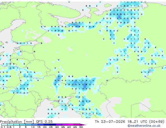Click the legend label '20'
This screenshot has height=128, width=166.
coord(45,127)
